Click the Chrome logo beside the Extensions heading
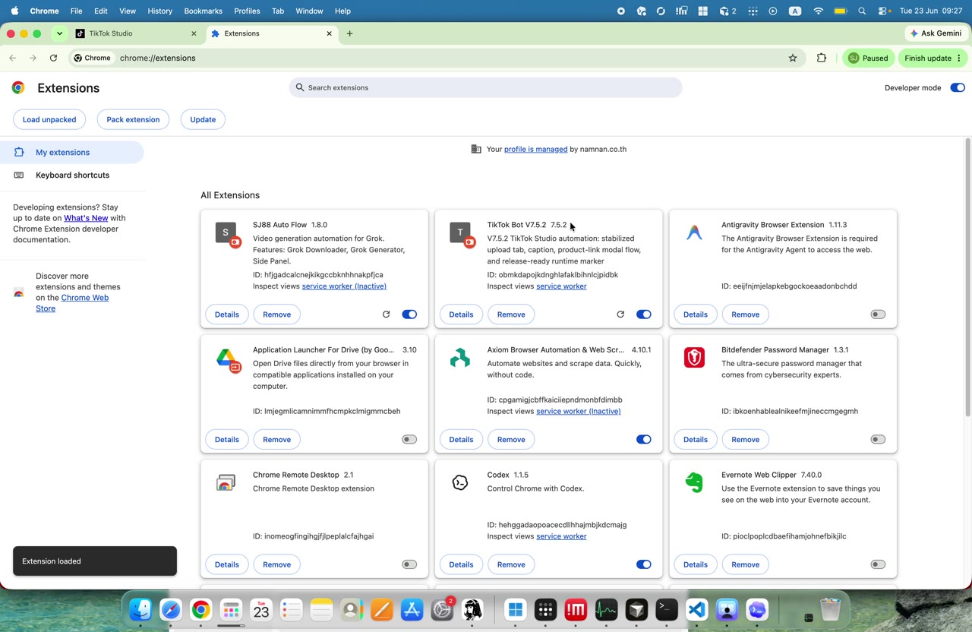Viewport: 972px width, 632px height. coord(18,88)
